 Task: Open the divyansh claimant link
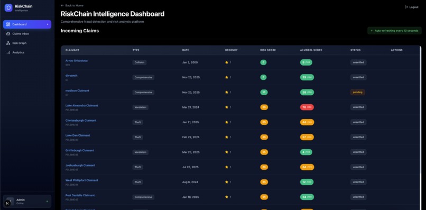tap(71, 76)
